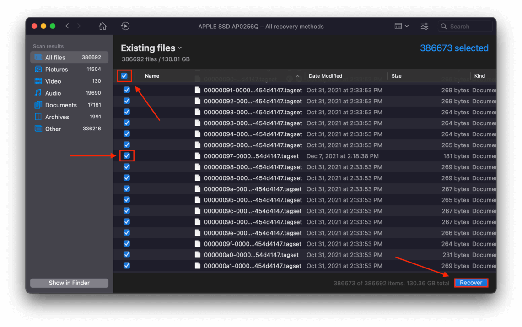Click file icon of 000000a0 tagset
The image size is (522, 327).
point(198,254)
